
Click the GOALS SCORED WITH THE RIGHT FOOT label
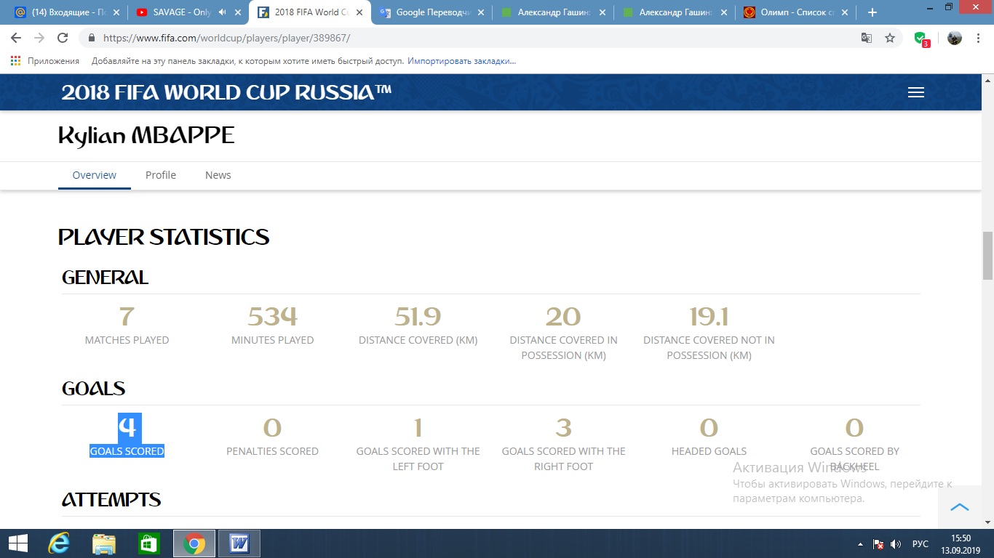coord(563,458)
